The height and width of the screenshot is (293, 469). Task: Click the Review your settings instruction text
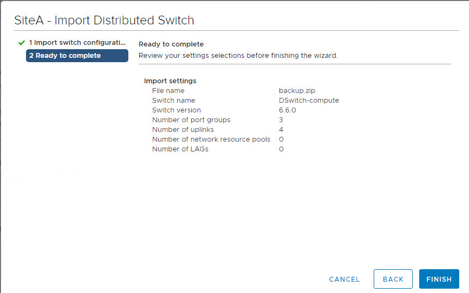tap(238, 56)
